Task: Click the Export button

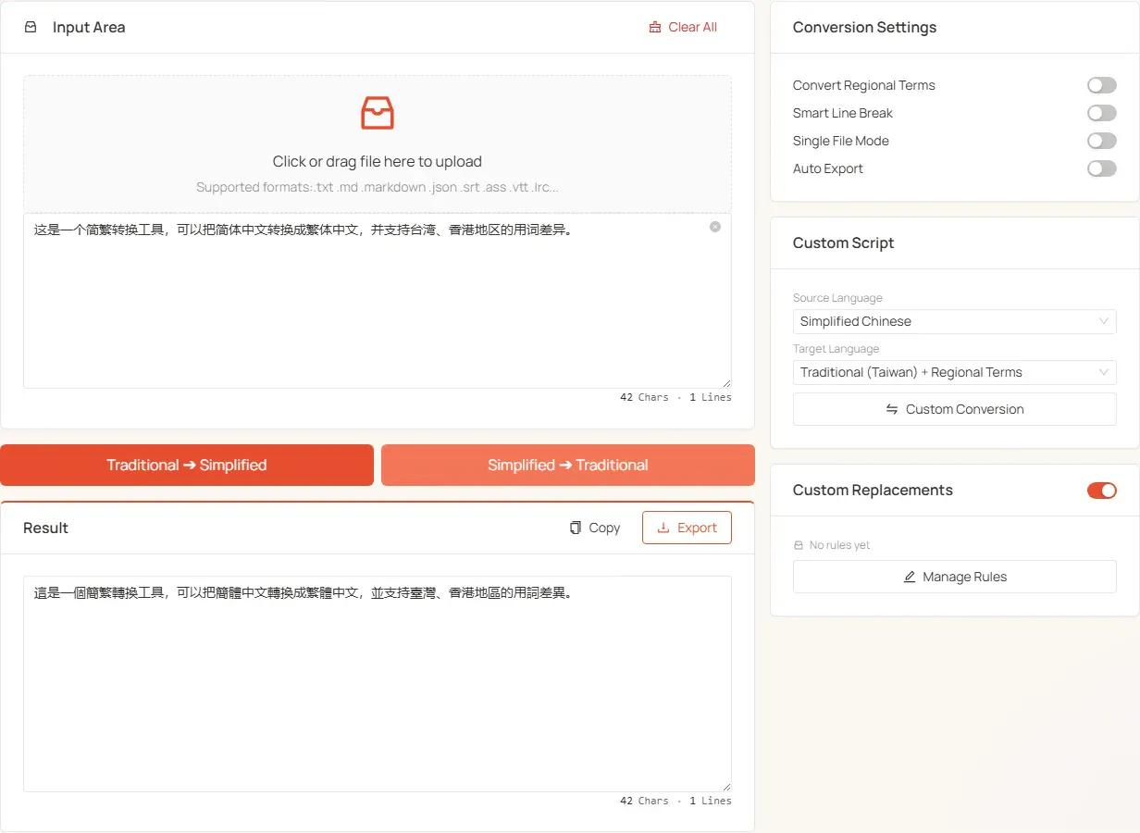Action: pyautogui.click(x=687, y=528)
